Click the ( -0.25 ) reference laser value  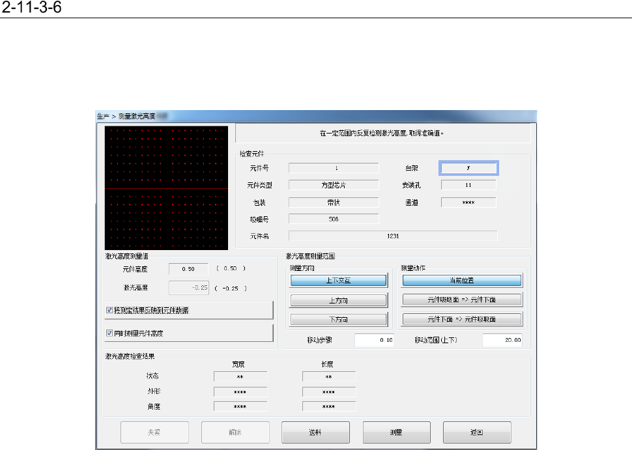(231, 288)
